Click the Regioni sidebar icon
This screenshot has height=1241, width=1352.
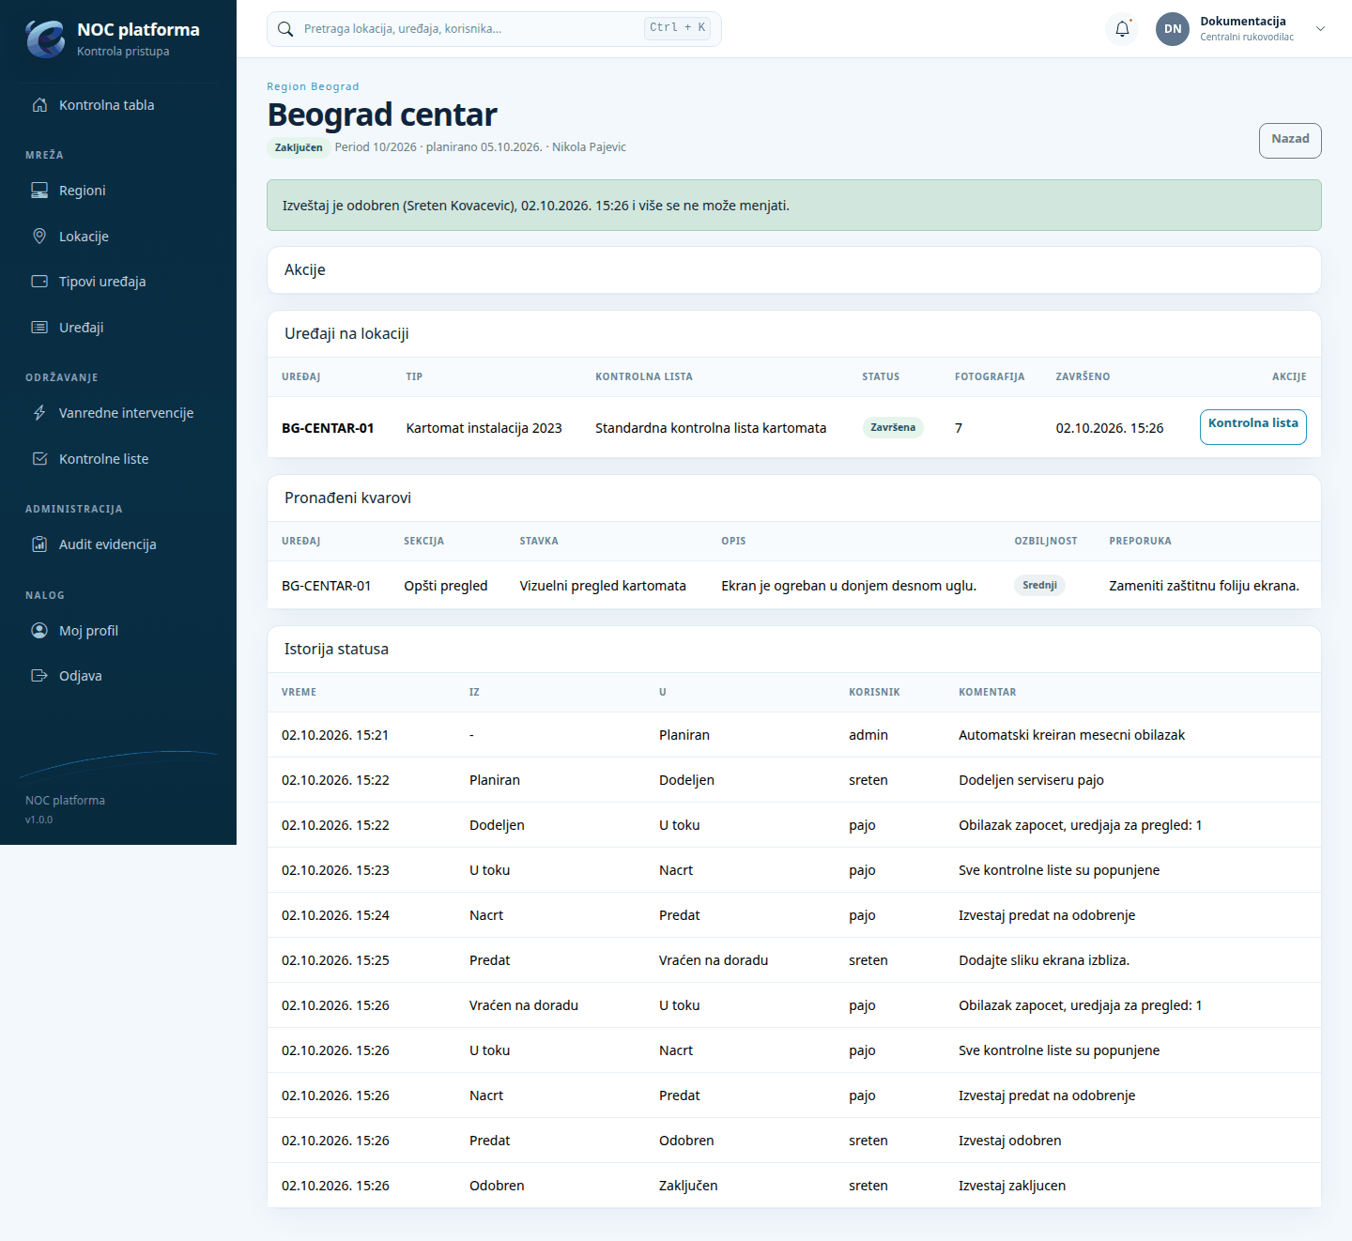39,191
